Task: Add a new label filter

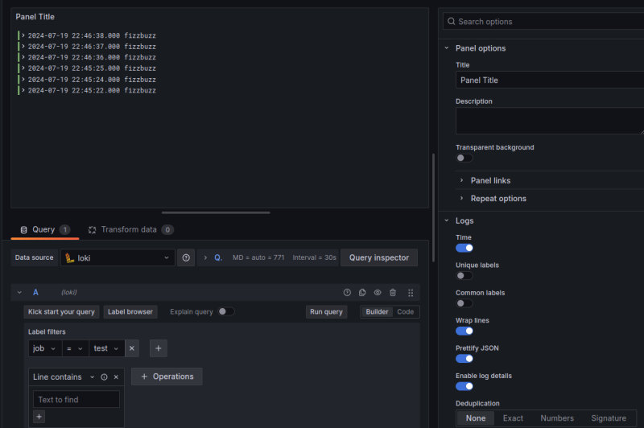Action: coord(159,348)
